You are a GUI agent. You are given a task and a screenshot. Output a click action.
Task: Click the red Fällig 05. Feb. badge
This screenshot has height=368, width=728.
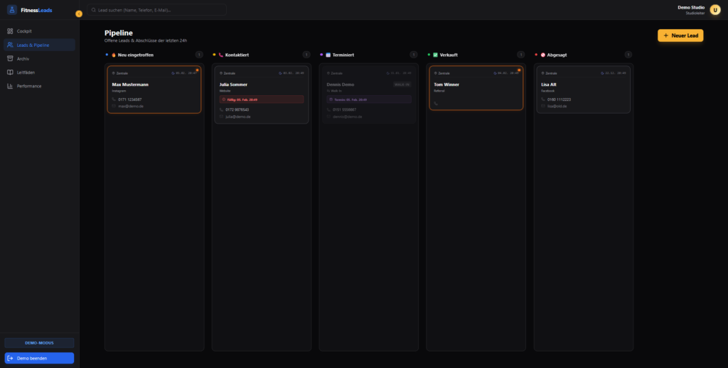click(x=261, y=99)
